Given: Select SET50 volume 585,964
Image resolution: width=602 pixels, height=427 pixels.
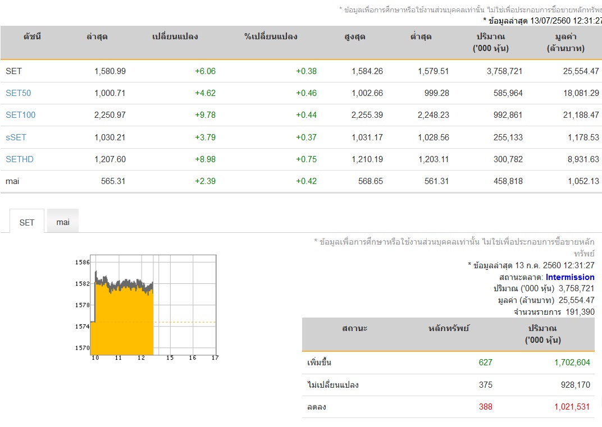Looking at the screenshot, I should [508, 93].
